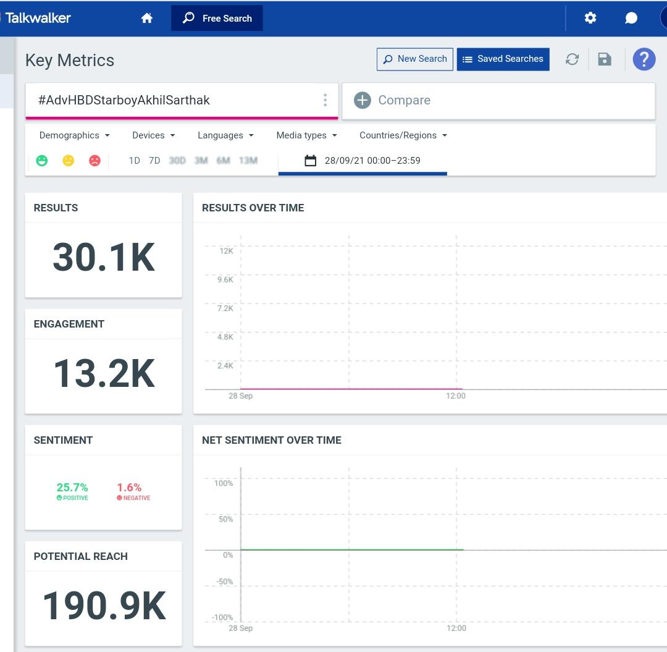The width and height of the screenshot is (667, 652).
Task: Expand the Devices filter dropdown
Action: coord(154,135)
